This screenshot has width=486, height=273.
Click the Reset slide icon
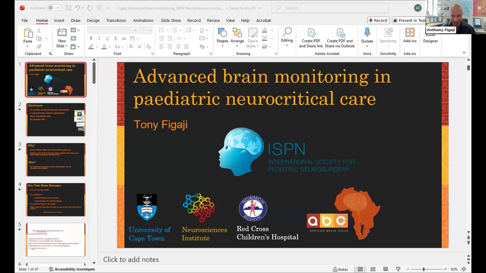[73, 38]
